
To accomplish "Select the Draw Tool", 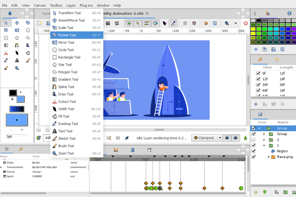I will click(x=65, y=94).
